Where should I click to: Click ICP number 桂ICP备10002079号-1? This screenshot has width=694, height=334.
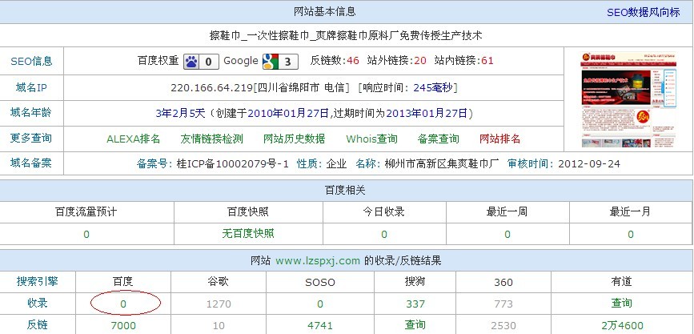click(x=231, y=164)
